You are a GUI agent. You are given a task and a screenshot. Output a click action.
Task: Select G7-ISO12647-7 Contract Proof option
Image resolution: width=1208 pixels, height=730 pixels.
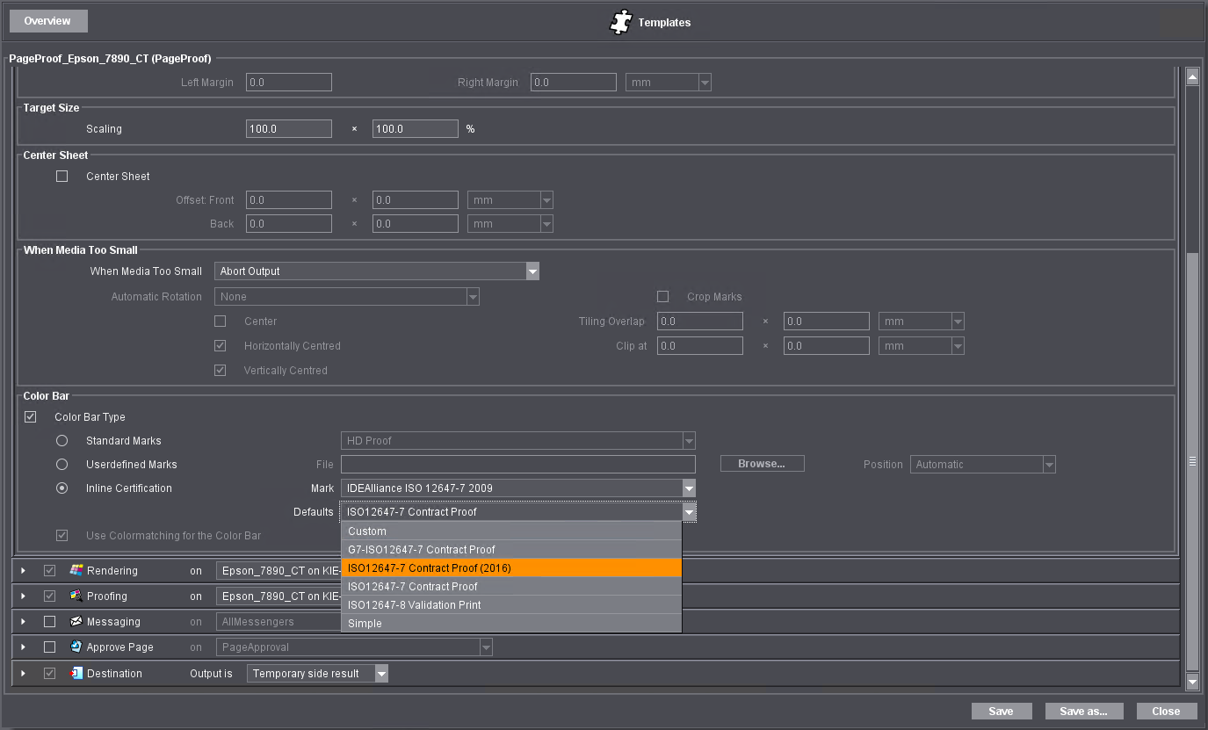(x=511, y=549)
